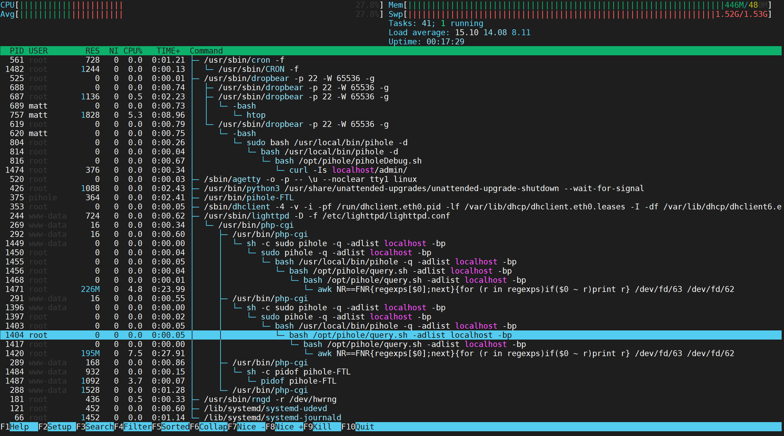This screenshot has width=784, height=436.
Task: Click F9 Kill in the footer
Action: tap(322, 427)
